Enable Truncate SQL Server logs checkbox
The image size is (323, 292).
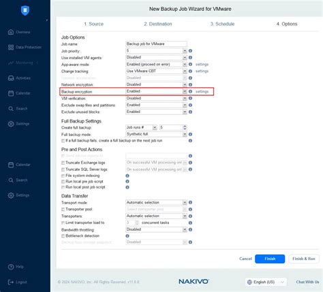pyautogui.click(x=63, y=169)
